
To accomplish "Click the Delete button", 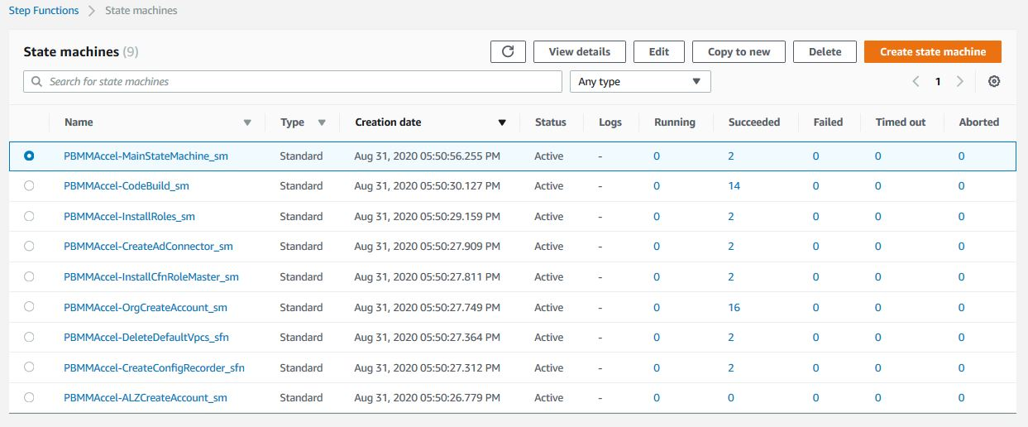I will 825,51.
